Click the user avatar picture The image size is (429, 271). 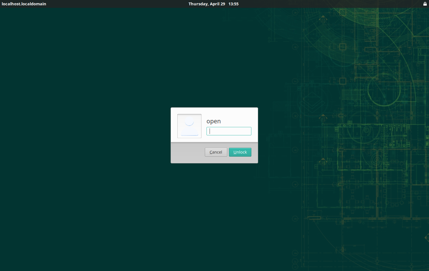[189, 126]
